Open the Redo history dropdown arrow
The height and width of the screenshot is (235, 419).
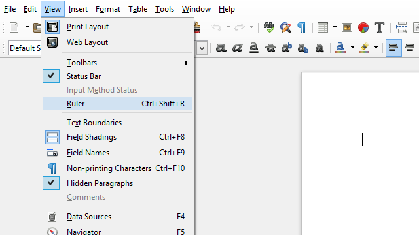coord(251,27)
